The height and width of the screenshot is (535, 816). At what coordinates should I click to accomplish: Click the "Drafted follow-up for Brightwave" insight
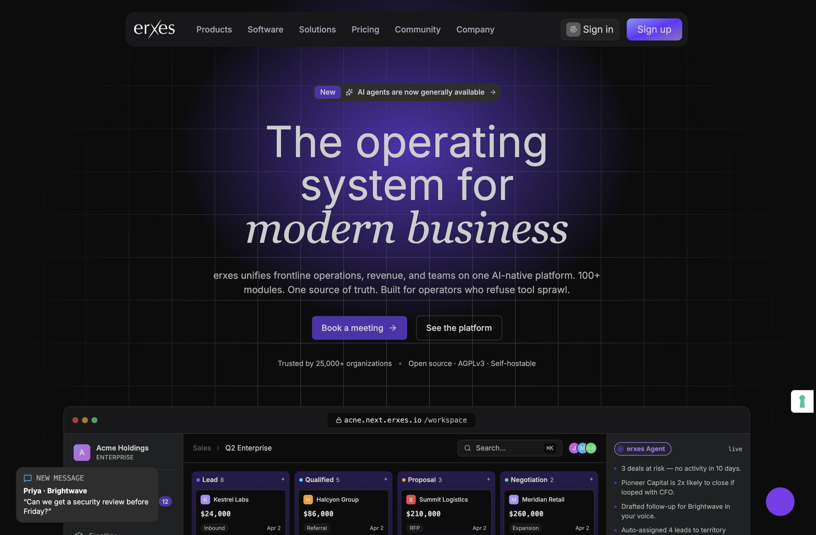[x=676, y=511]
